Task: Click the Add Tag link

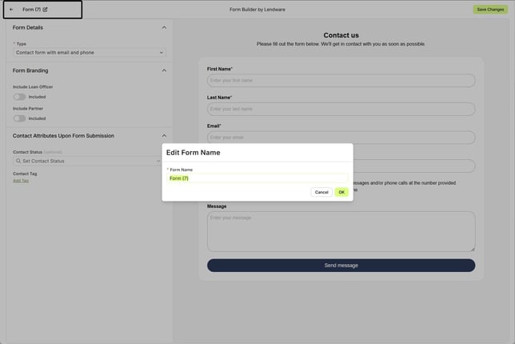Action: click(x=21, y=180)
